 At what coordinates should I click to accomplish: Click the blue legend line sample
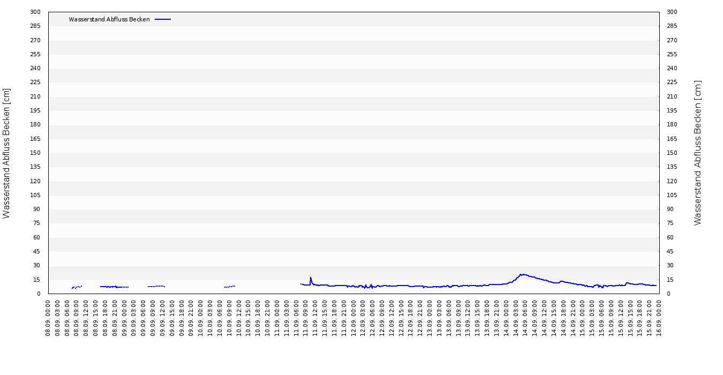click(163, 19)
